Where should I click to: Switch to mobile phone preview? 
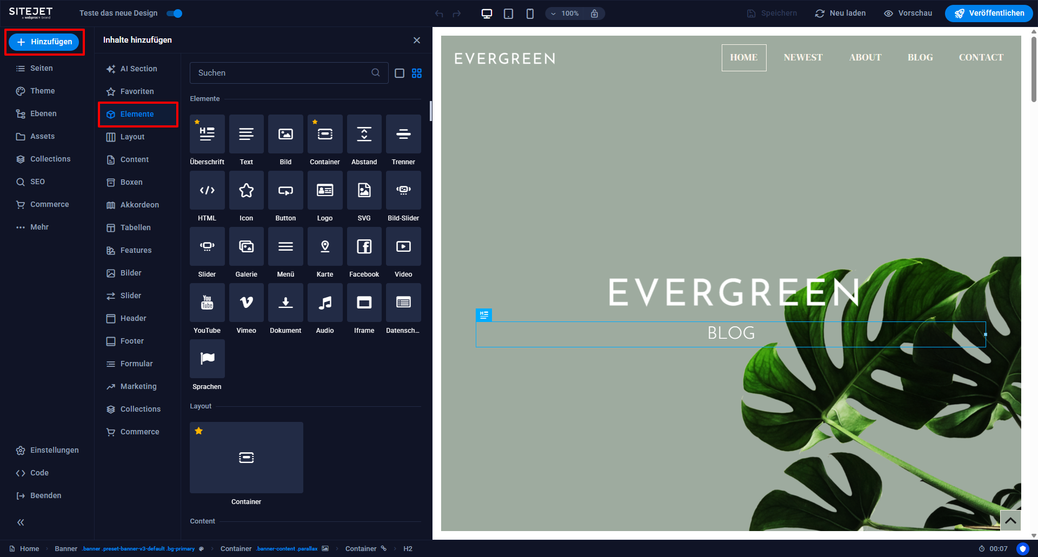(530, 14)
